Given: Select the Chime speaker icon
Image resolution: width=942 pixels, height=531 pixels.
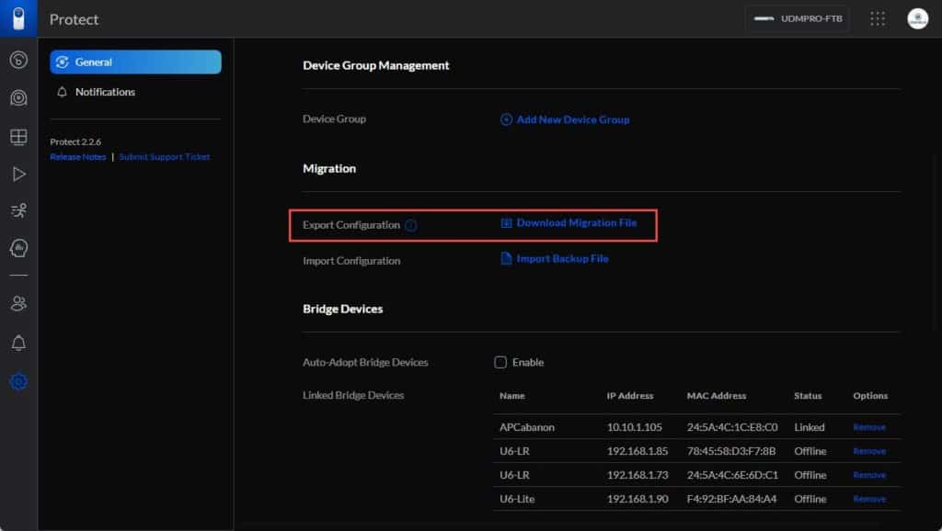Looking at the screenshot, I should point(18,247).
